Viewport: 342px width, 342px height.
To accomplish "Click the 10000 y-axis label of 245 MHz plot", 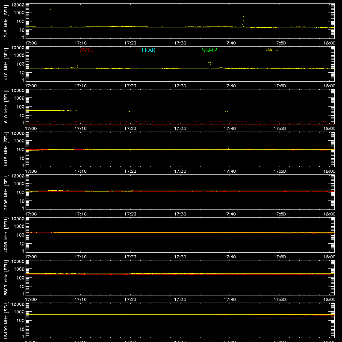I will tap(18, 5).
